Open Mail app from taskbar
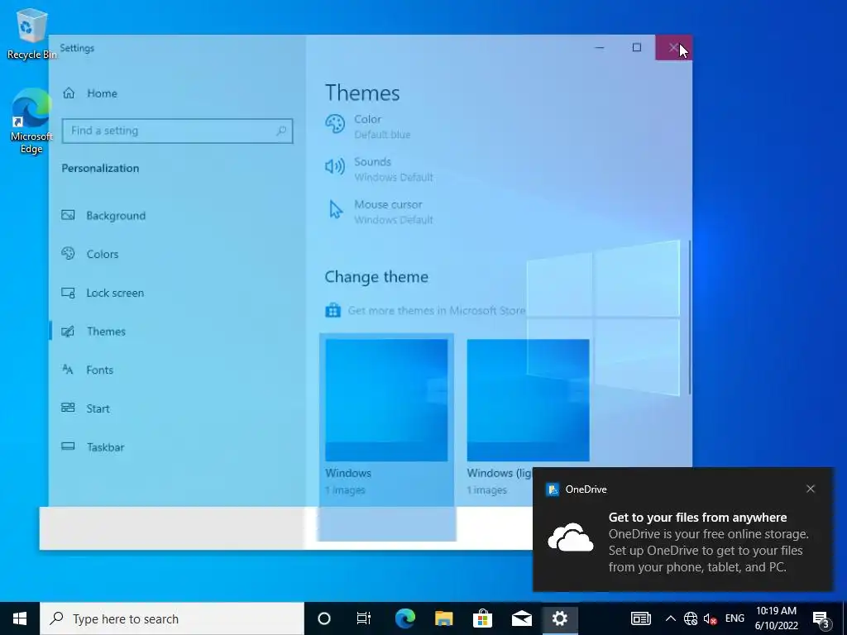 coord(521,618)
